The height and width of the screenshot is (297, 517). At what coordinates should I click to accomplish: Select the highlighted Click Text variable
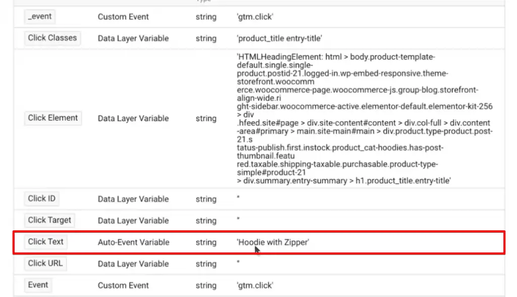point(45,242)
